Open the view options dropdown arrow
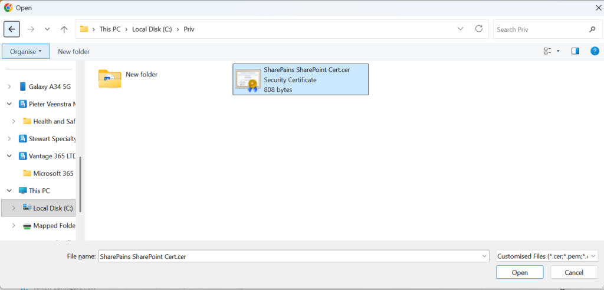The height and width of the screenshot is (290, 604). [x=558, y=51]
